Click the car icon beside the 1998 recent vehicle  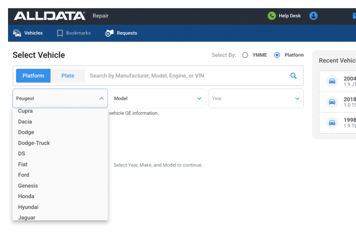[x=332, y=123]
